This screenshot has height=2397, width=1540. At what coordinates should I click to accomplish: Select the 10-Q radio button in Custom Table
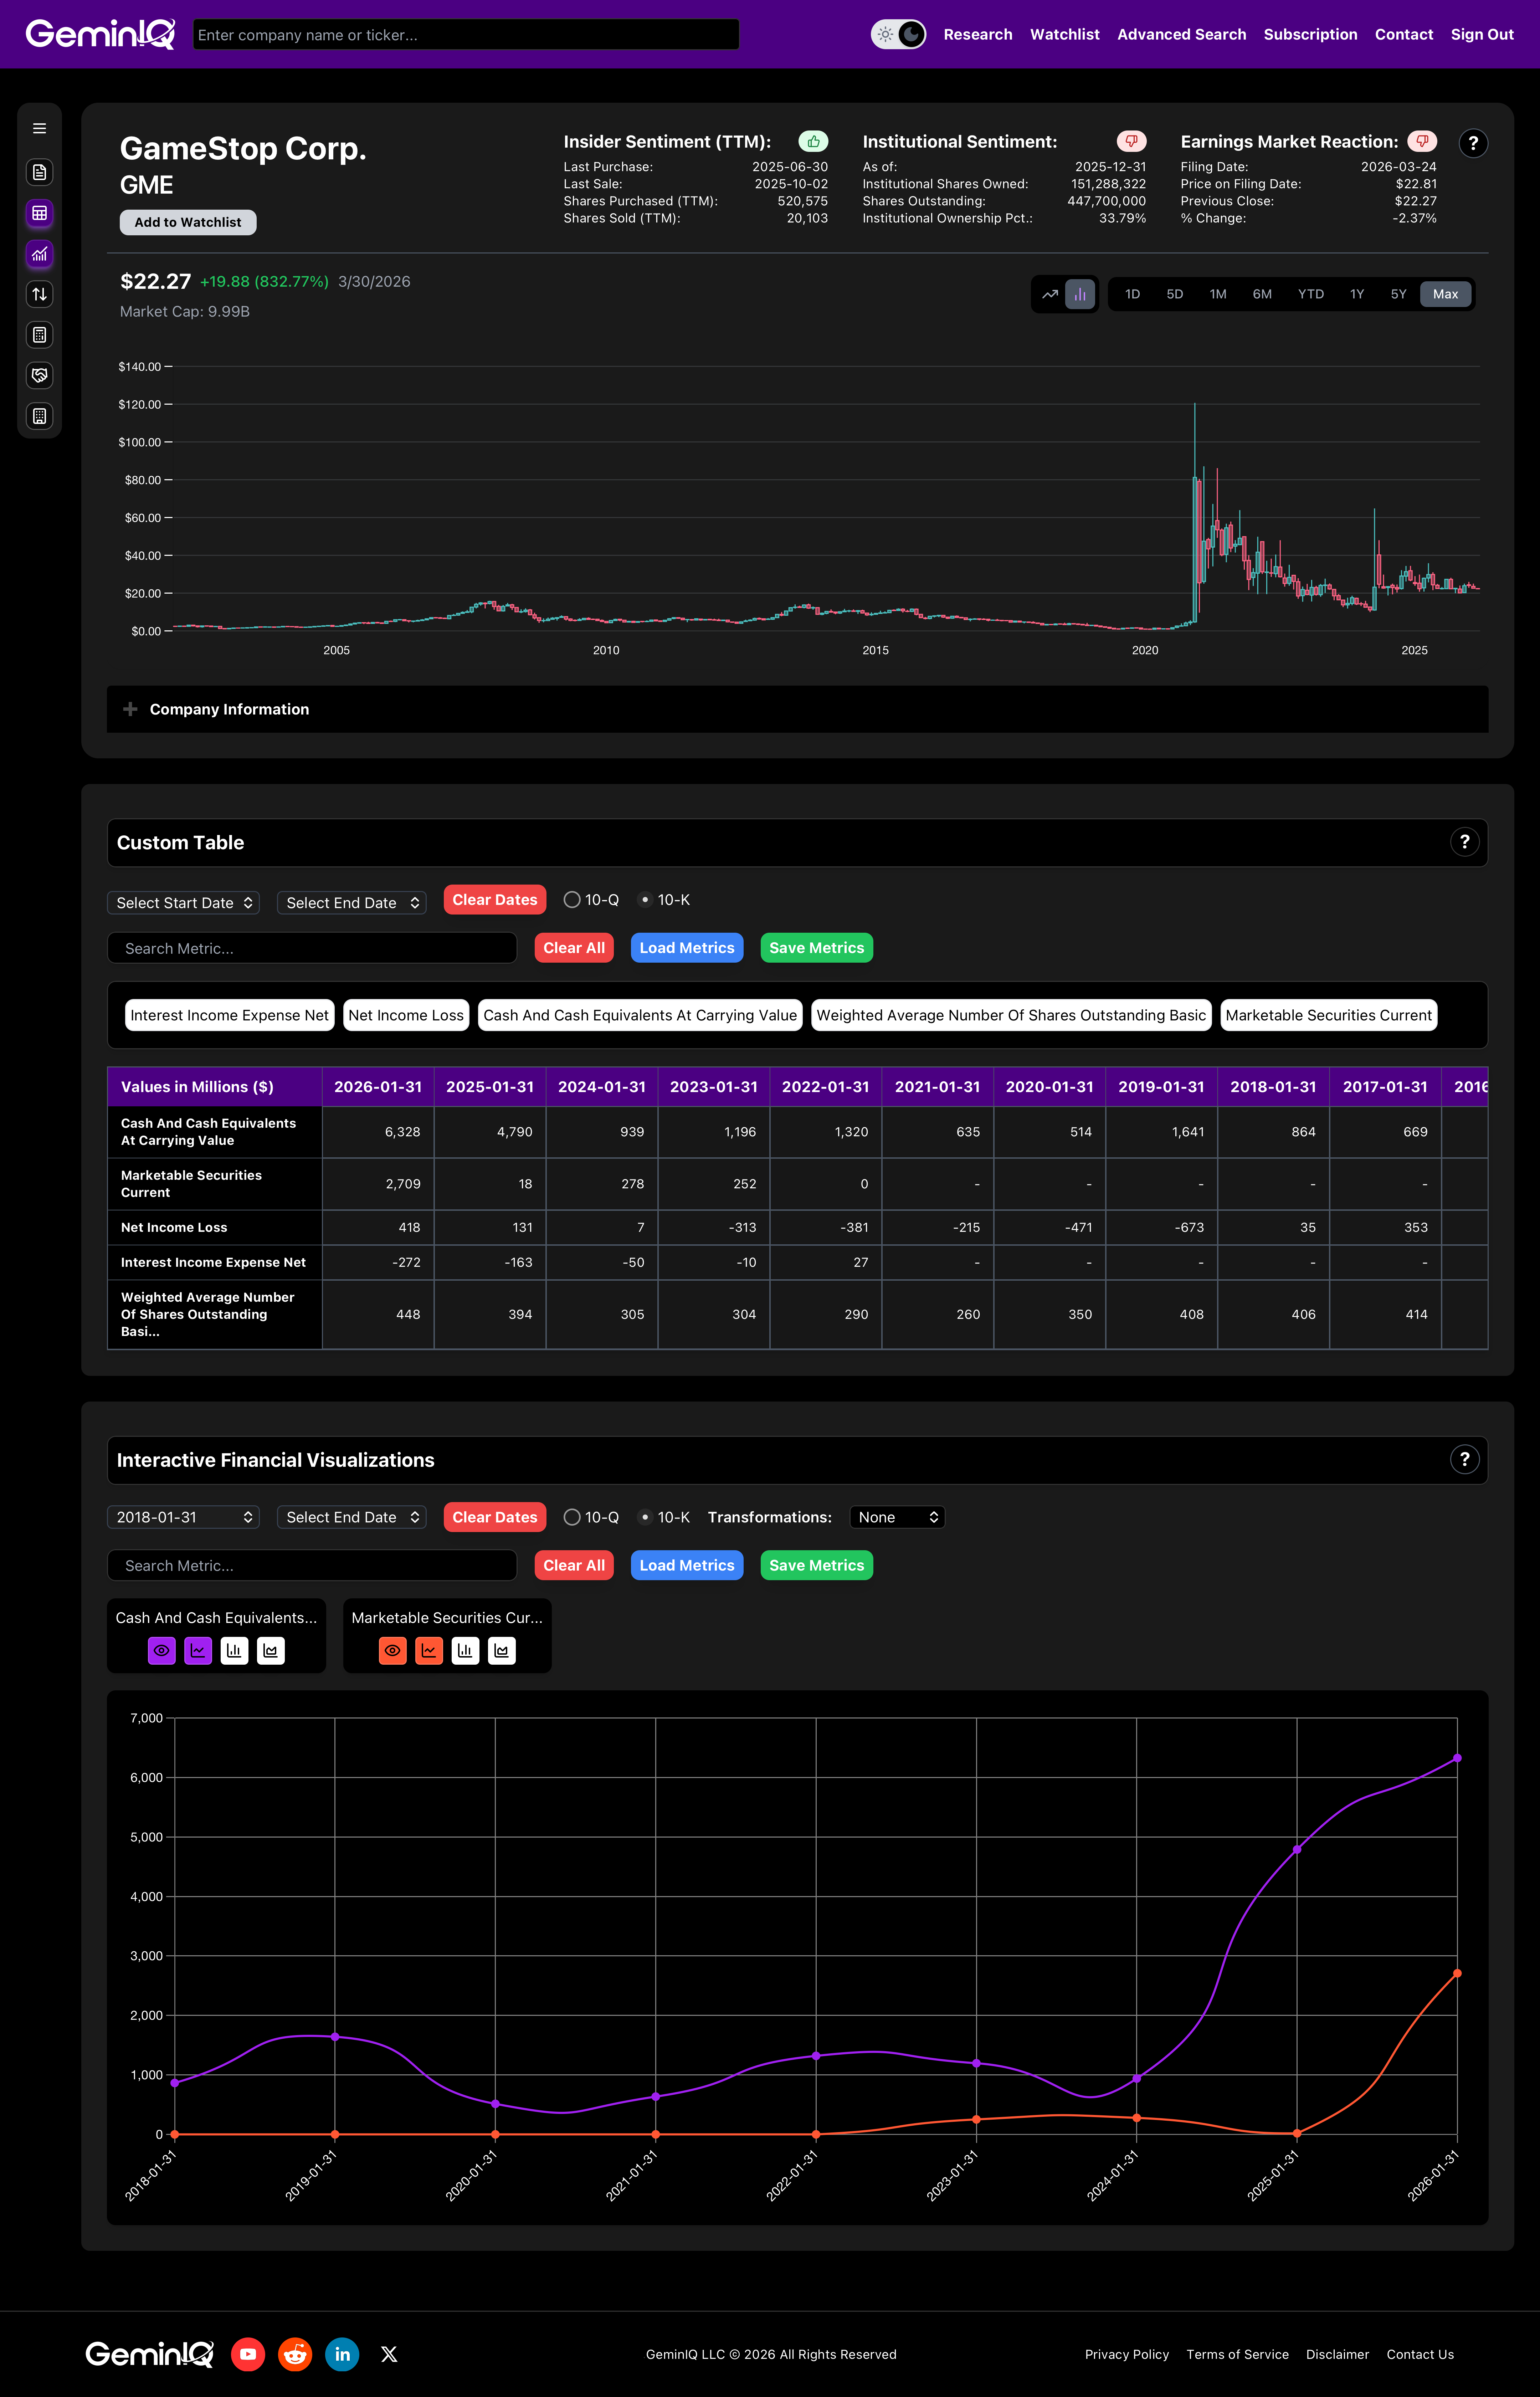[x=573, y=899]
